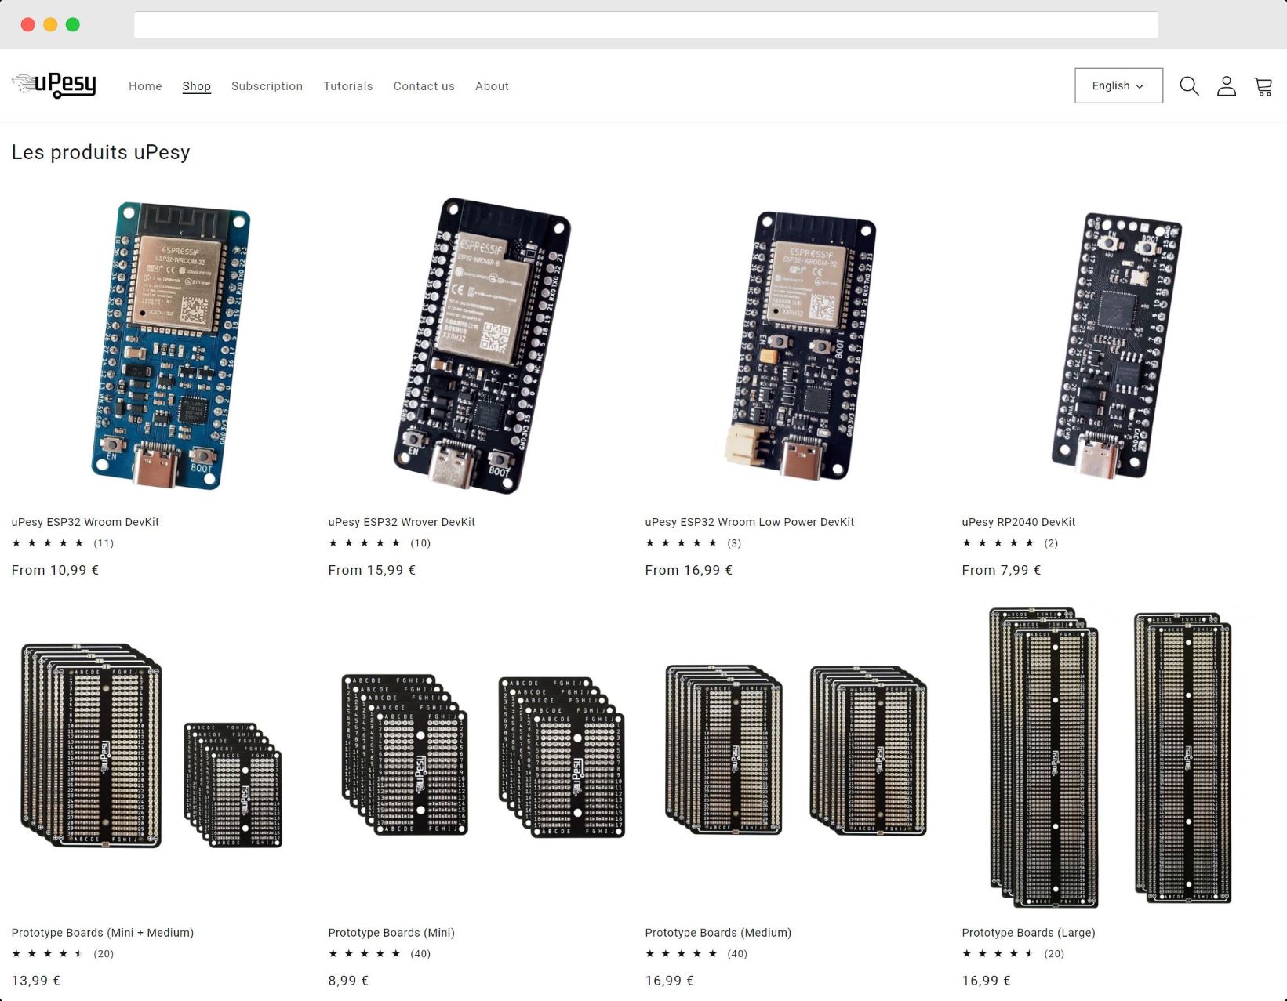Click the star rating of Wroom Low Power DevKit
The height and width of the screenshot is (1001, 1287).
click(682, 543)
